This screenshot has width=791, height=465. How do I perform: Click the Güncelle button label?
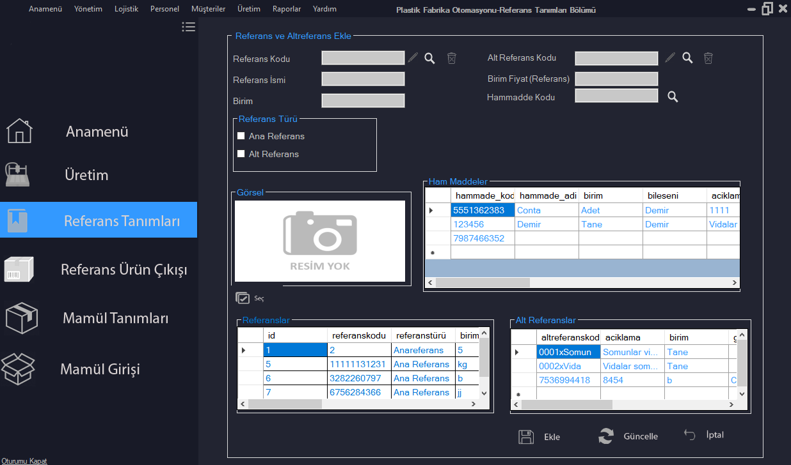[x=641, y=436]
